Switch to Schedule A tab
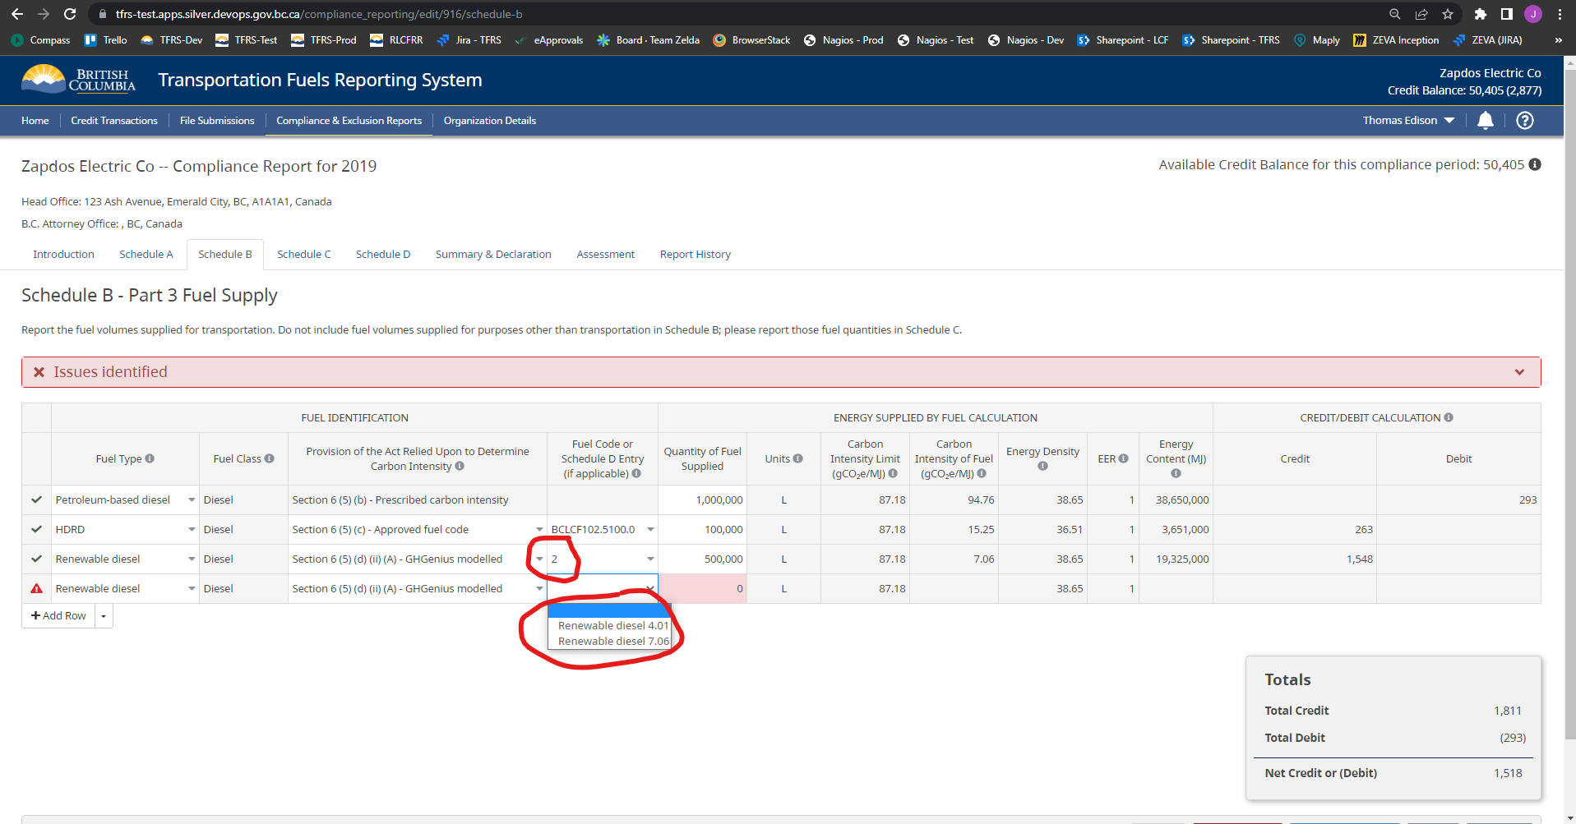 point(146,255)
